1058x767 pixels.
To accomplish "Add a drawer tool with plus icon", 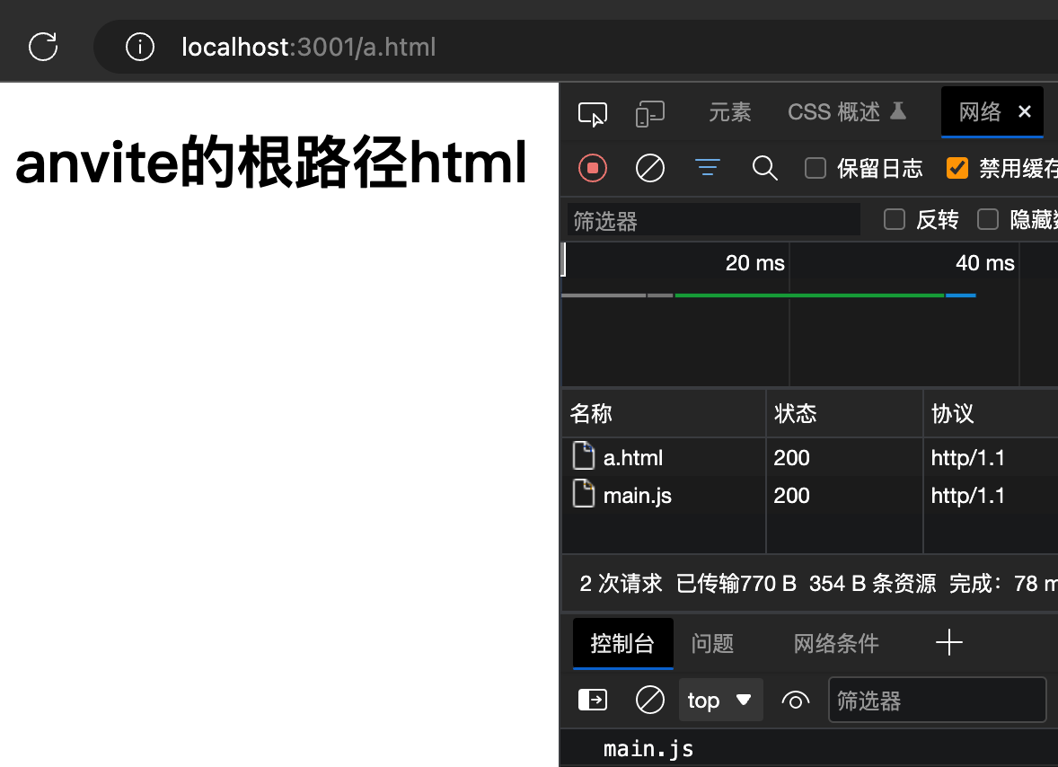I will 948,642.
